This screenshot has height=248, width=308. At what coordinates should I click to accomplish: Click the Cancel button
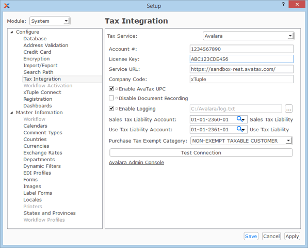(x=271, y=236)
